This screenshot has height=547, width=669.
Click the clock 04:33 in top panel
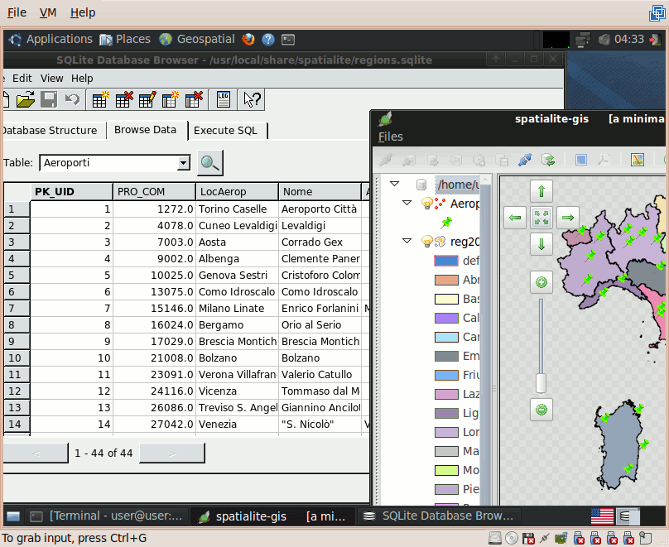click(x=629, y=39)
